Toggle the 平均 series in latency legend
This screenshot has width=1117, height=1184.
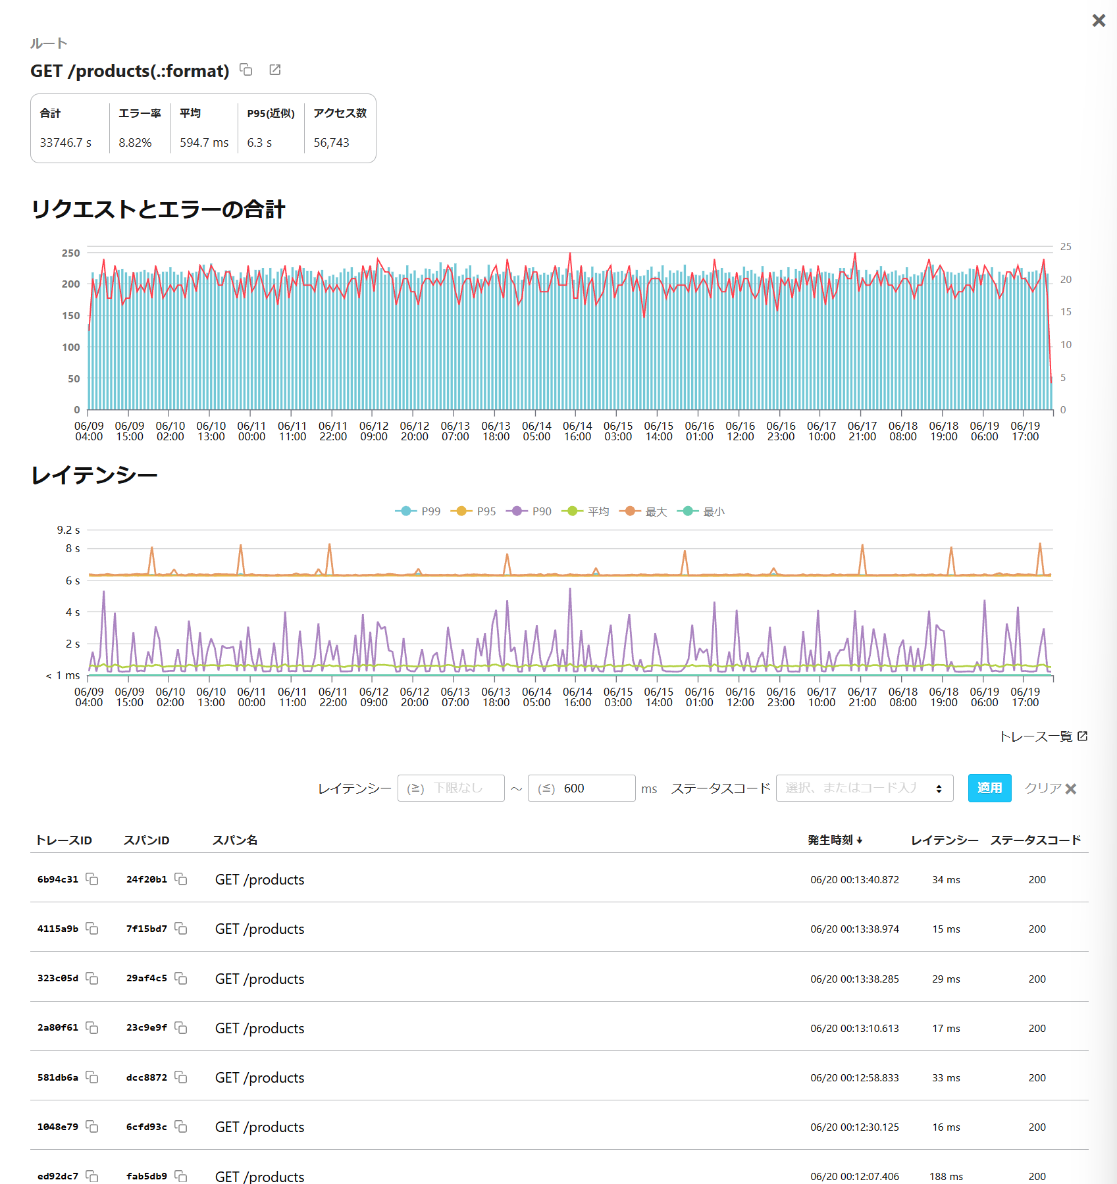point(585,511)
